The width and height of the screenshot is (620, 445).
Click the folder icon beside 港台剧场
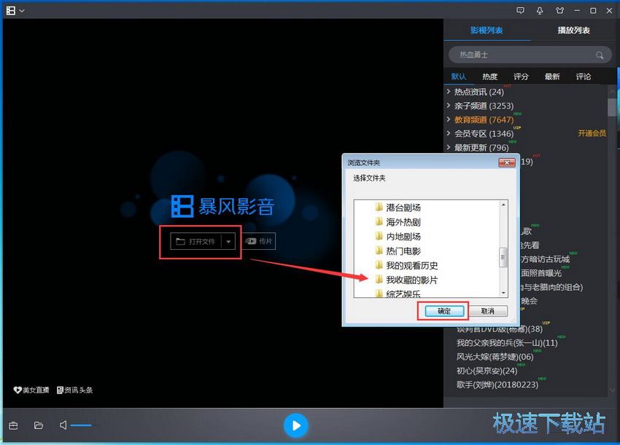pos(379,207)
